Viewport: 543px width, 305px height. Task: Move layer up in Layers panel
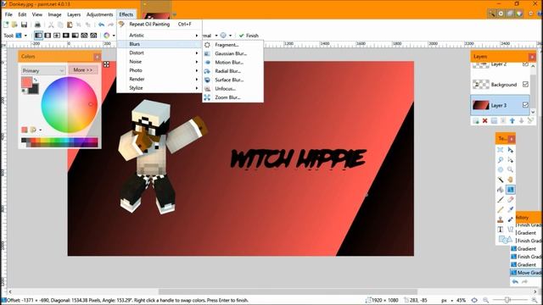tap(512, 120)
